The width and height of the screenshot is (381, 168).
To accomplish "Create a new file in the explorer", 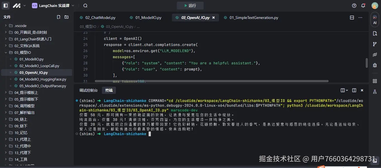I will pyautogui.click(x=58, y=17).
